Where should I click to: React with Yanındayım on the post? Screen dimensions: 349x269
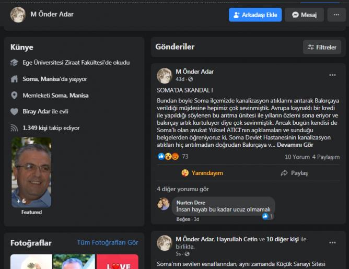[202, 173]
